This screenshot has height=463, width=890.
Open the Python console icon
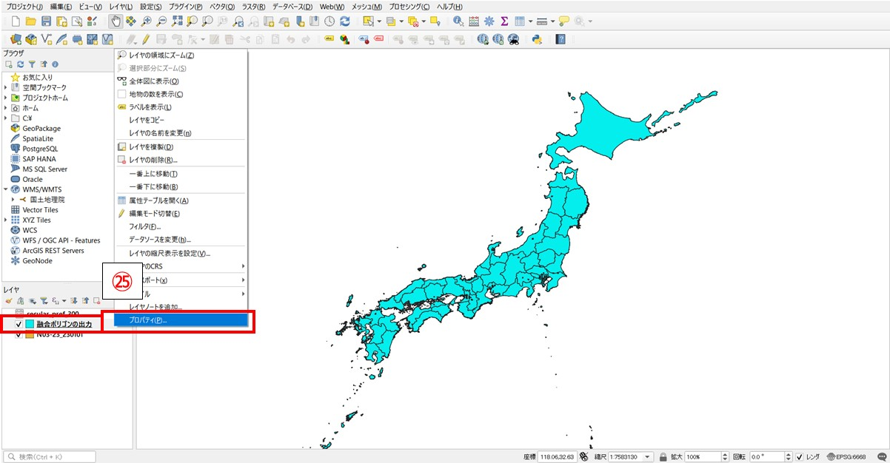tap(536, 39)
